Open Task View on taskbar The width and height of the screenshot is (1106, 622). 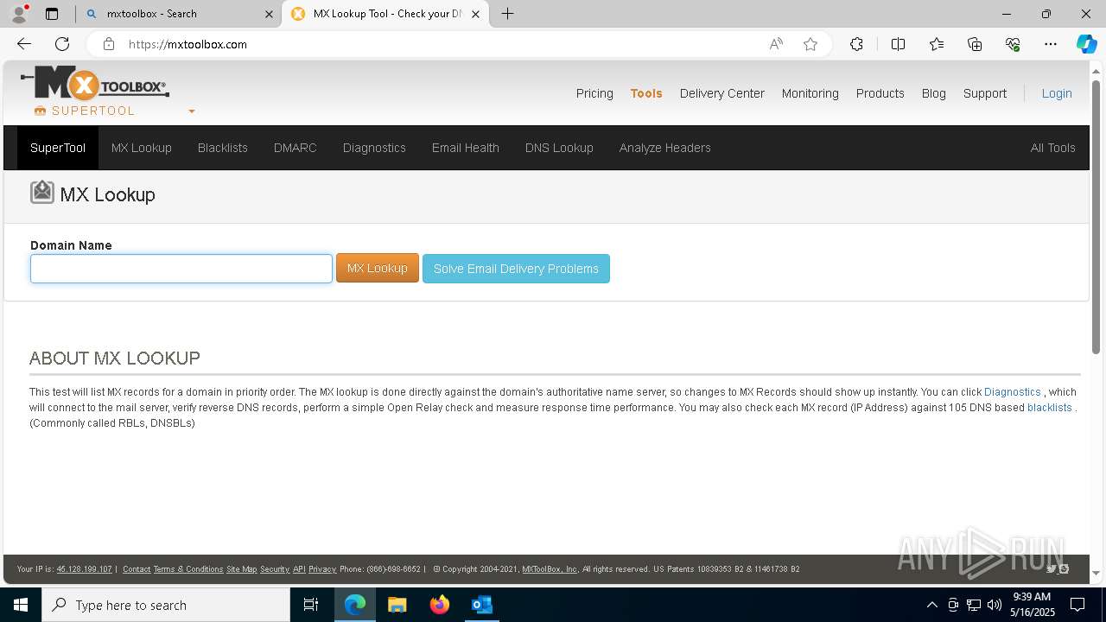pyautogui.click(x=311, y=605)
